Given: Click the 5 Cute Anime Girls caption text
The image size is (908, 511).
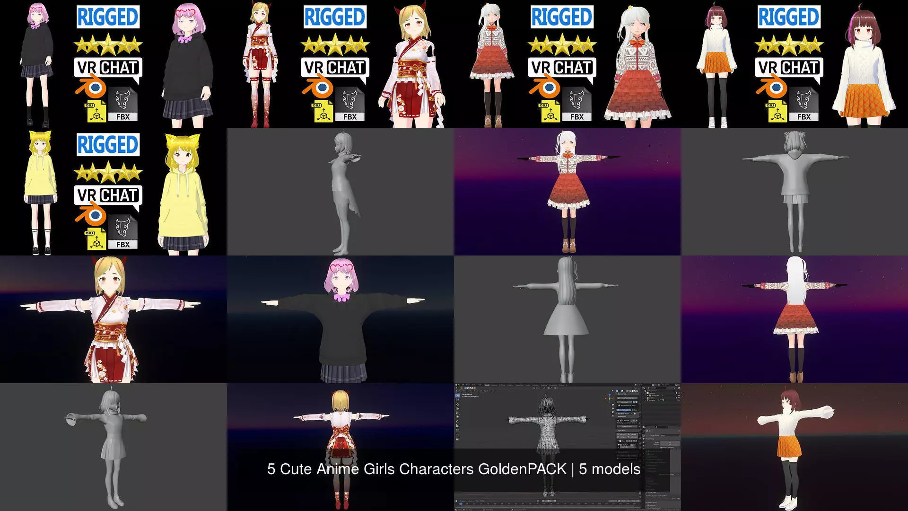Looking at the screenshot, I should coord(454,469).
